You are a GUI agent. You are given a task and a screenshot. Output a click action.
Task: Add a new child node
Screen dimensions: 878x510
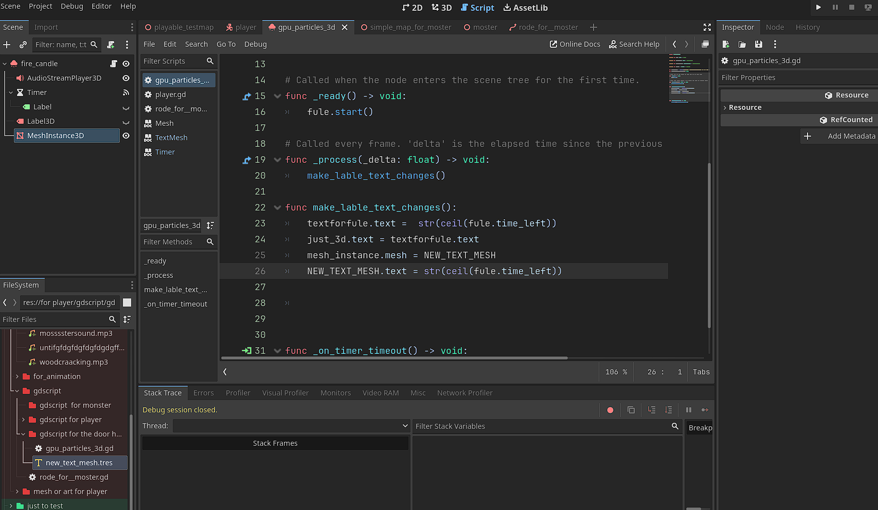7,45
